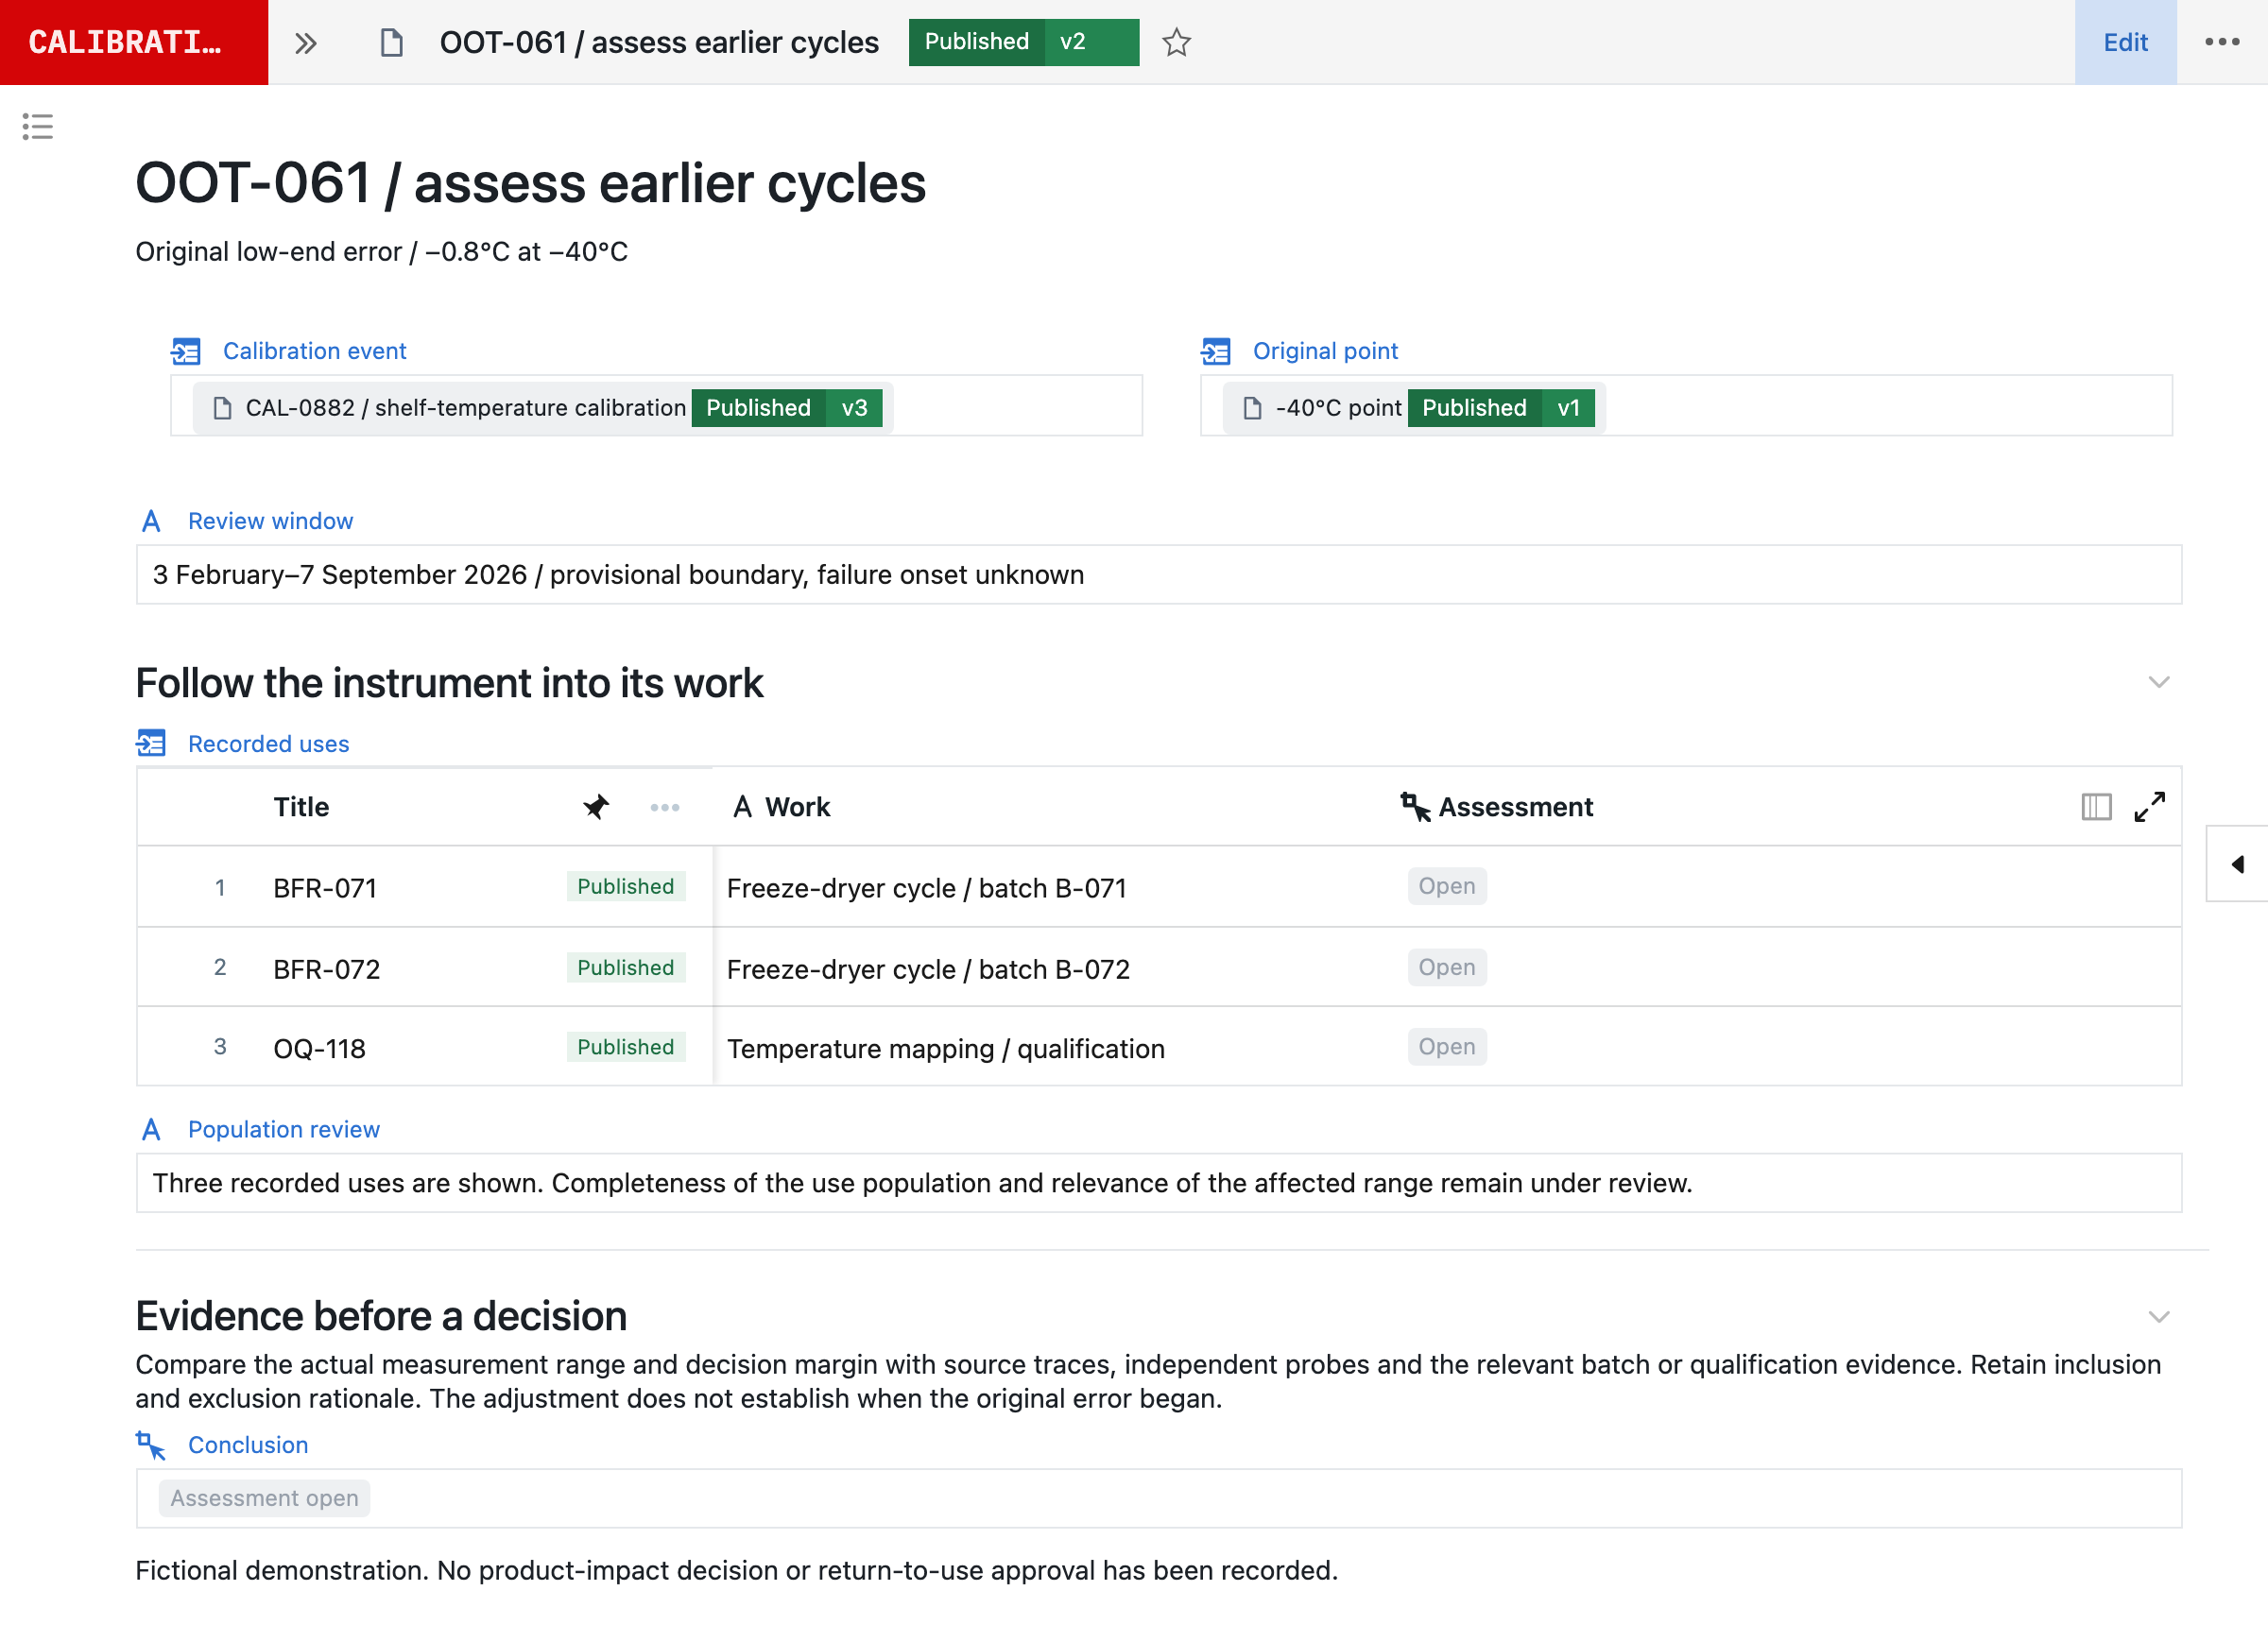
Task: Click the Assessment column header
Action: pyautogui.click(x=1515, y=807)
